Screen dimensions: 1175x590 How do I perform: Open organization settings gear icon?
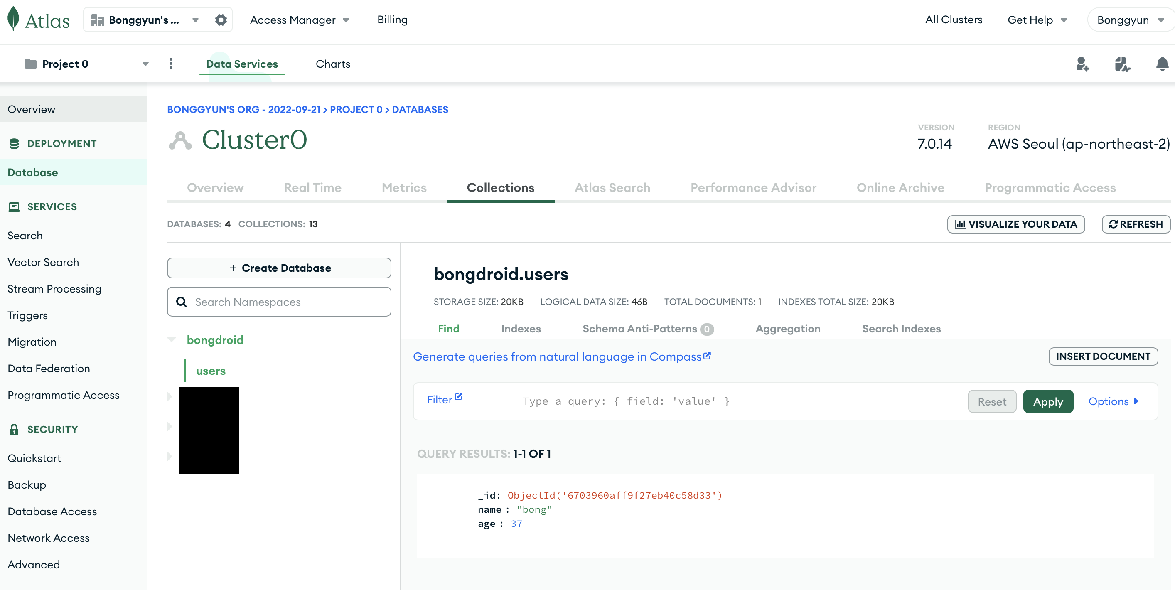[221, 20]
